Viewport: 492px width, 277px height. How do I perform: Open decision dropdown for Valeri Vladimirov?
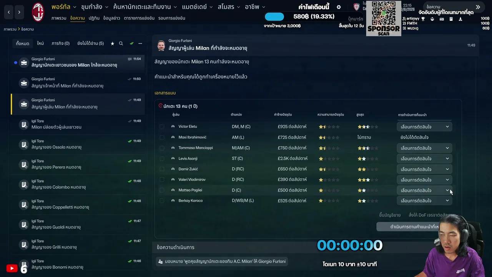click(x=424, y=180)
